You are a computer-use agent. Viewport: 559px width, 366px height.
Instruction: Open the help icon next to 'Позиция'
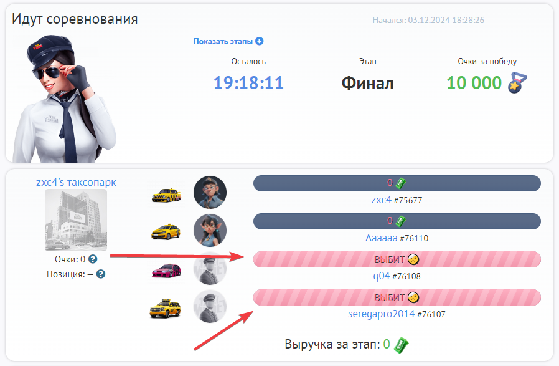[101, 274]
